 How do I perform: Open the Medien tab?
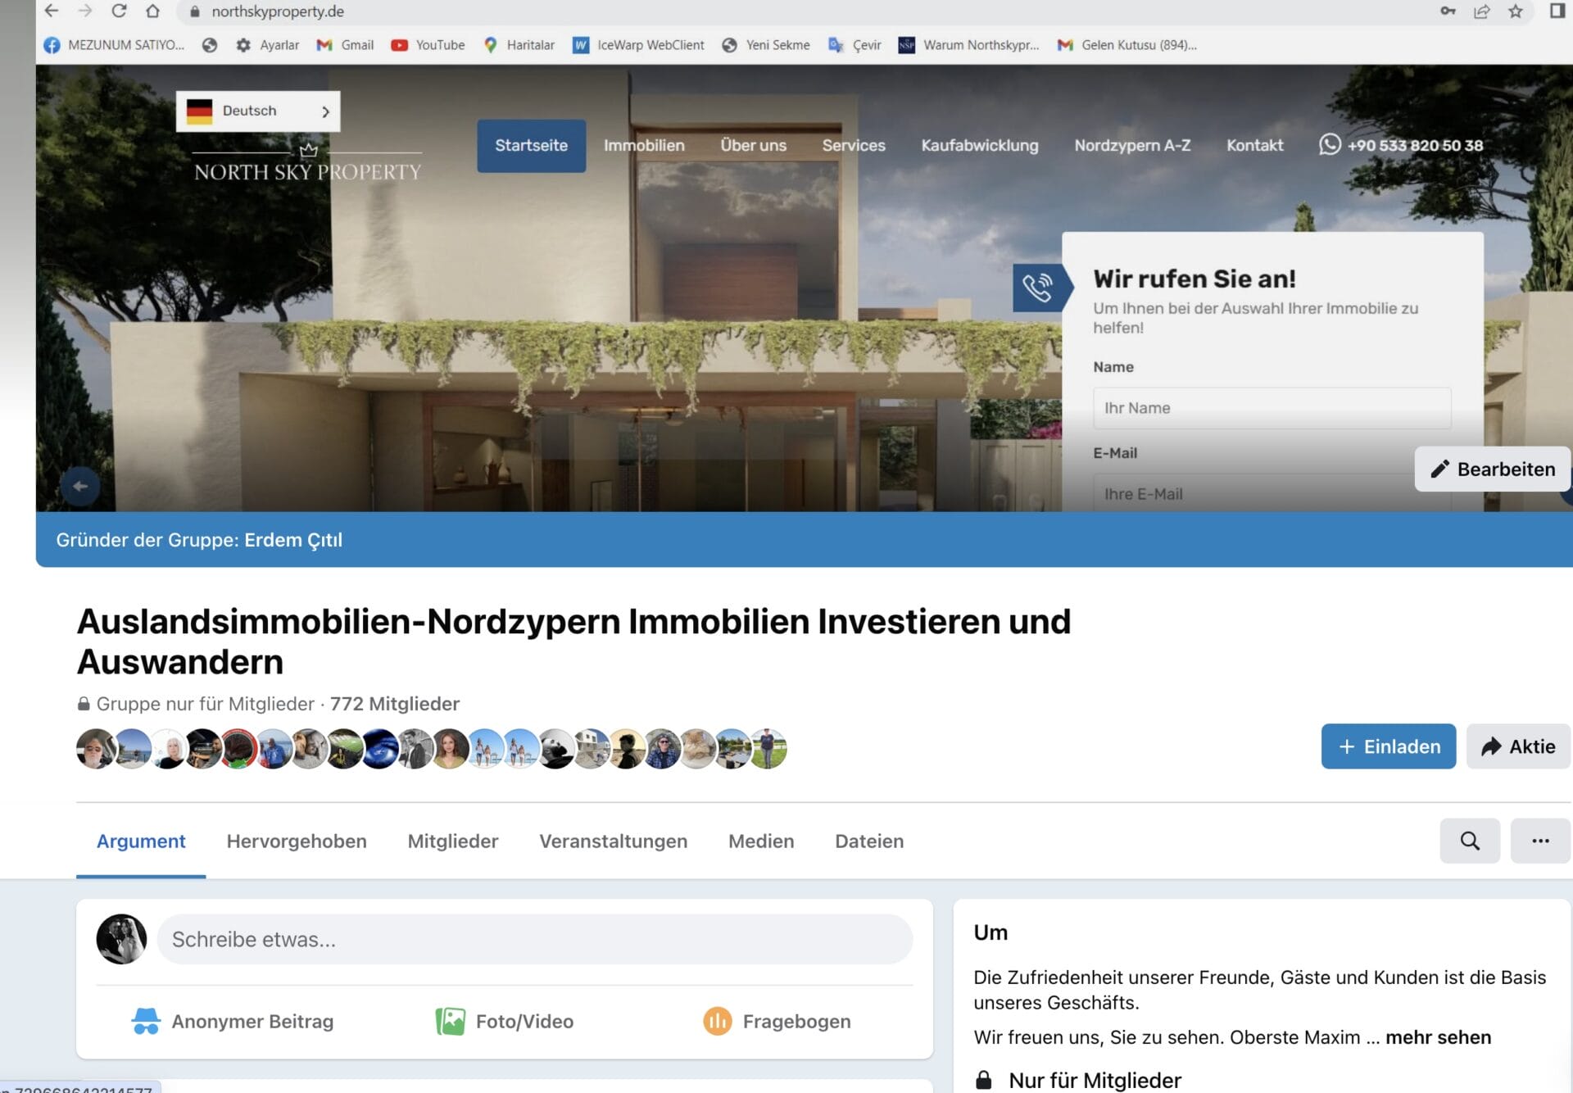(760, 841)
